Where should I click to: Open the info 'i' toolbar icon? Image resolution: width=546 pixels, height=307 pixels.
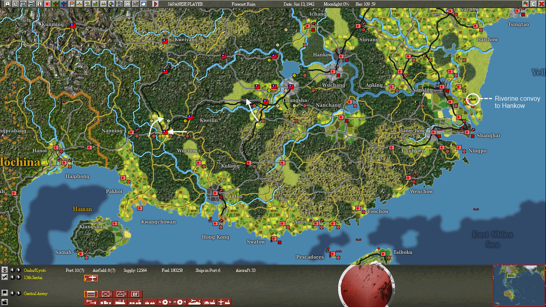[40, 4]
